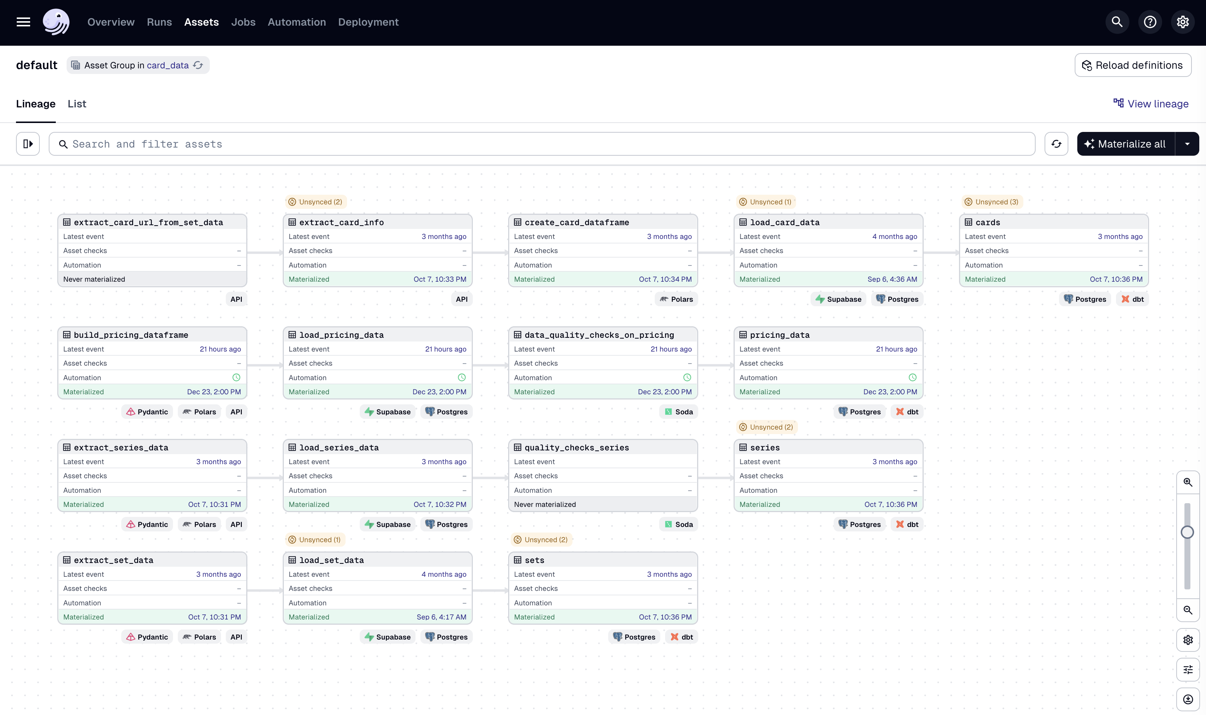Image resolution: width=1206 pixels, height=715 pixels.
Task: Open the help question mark icon
Action: coord(1149,22)
